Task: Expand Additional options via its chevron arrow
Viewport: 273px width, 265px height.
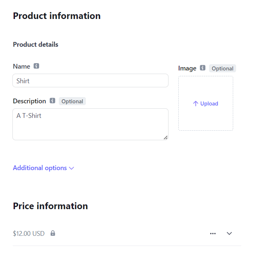Action: tap(71, 168)
